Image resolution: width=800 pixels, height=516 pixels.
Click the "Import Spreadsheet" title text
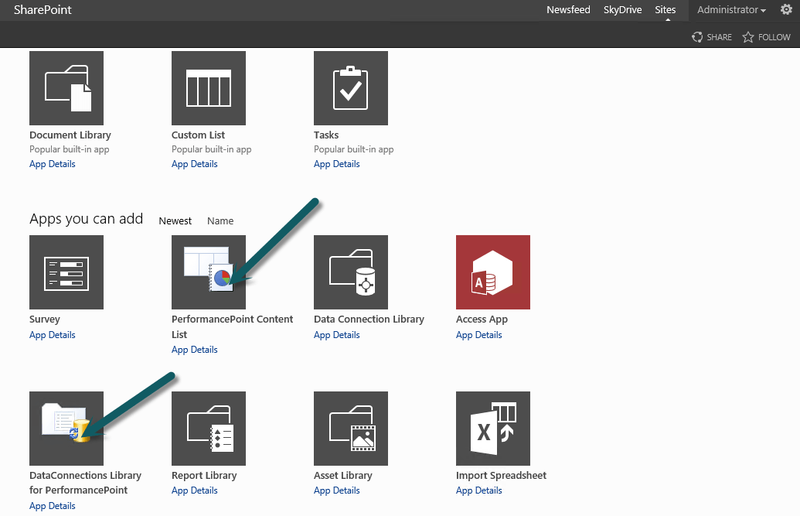point(501,476)
